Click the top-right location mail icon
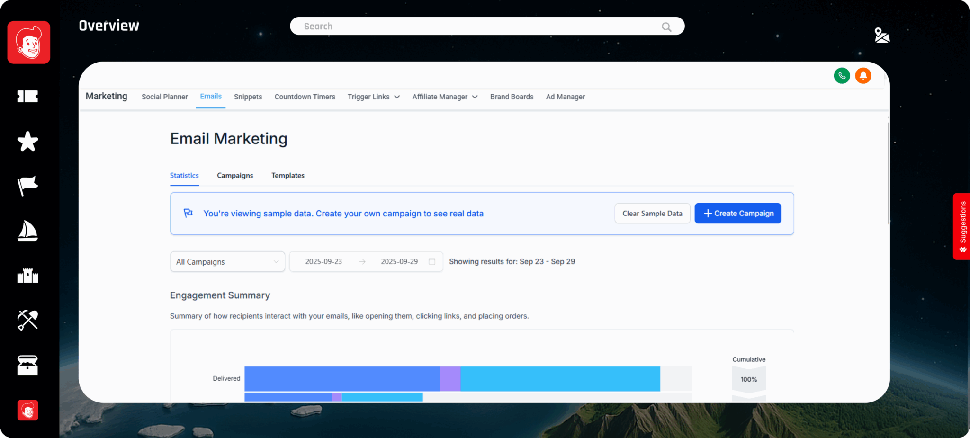 click(881, 36)
